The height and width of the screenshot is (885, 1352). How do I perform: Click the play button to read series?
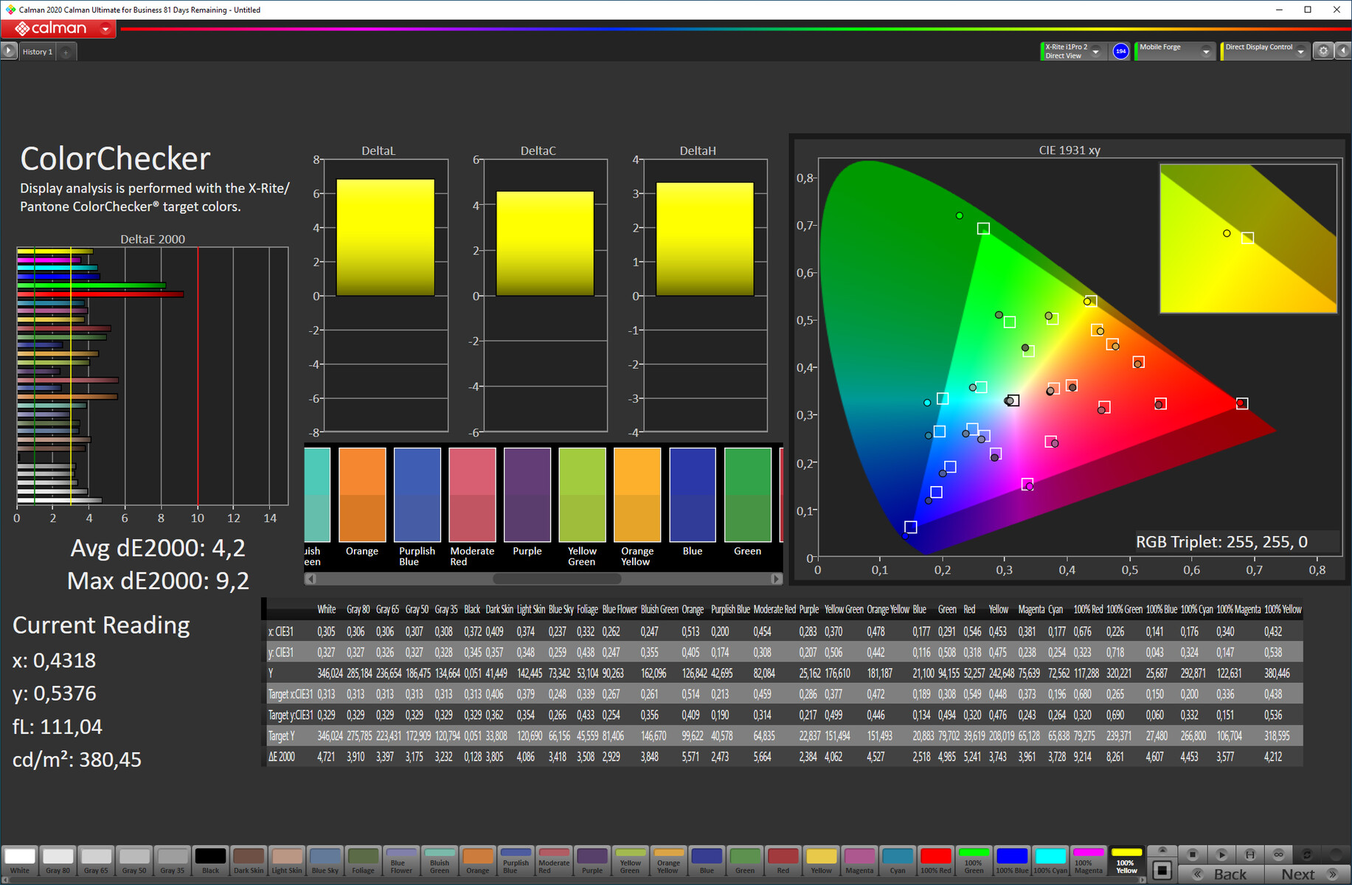(1221, 854)
